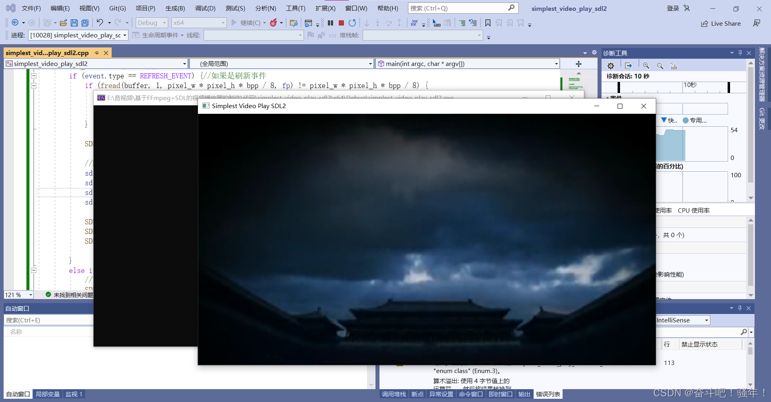Click the diagnostic tools vertical scrollbar down arrow
This screenshot has width=771, height=402.
751,198
